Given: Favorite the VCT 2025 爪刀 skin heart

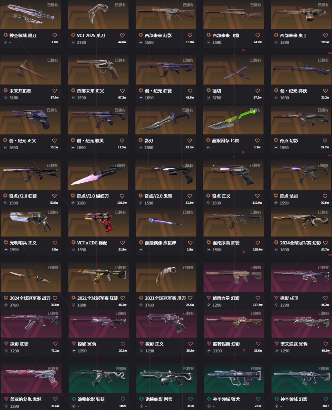Looking at the screenshot, I should [x=122, y=35].
